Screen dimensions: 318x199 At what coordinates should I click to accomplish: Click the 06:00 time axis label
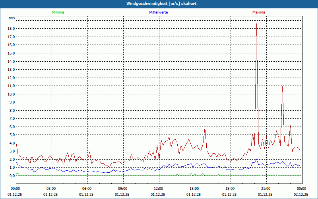point(87,189)
